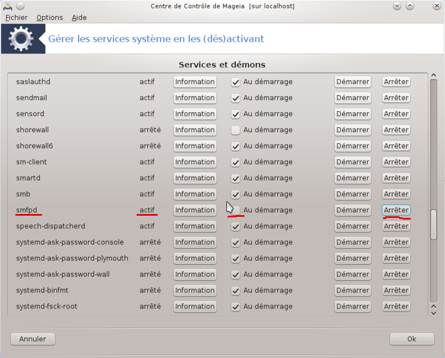Toggle the smfpd Au démarrage checkbox

point(236,211)
